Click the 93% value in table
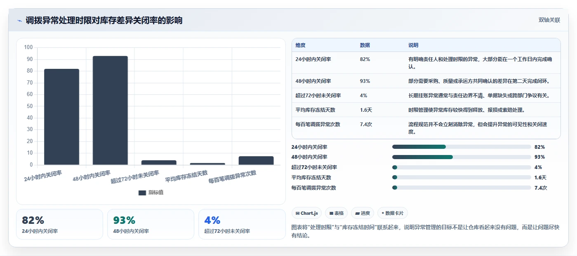Screen dimensions: 577x256 click(x=365, y=81)
